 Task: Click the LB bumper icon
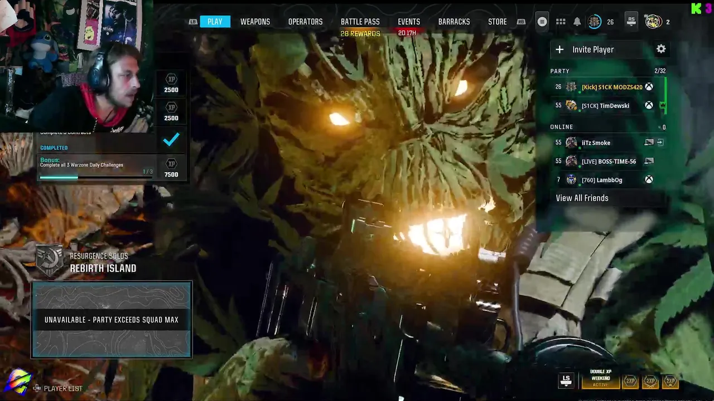pos(193,22)
